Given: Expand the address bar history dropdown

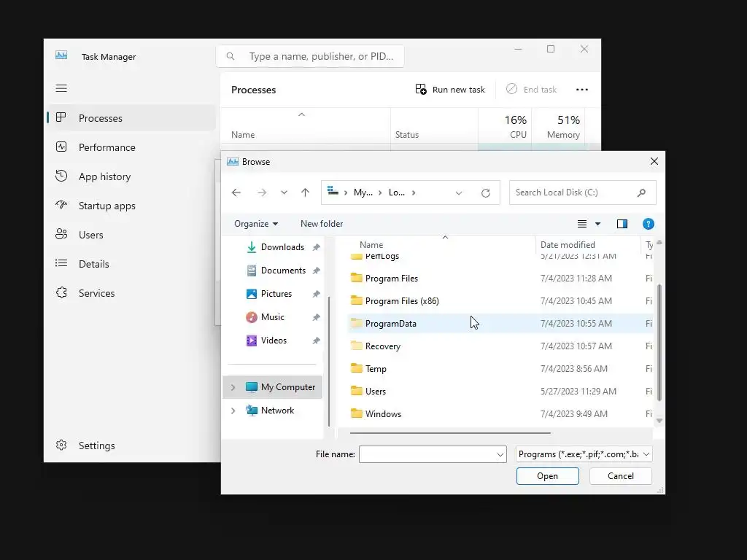Looking at the screenshot, I should [459, 192].
